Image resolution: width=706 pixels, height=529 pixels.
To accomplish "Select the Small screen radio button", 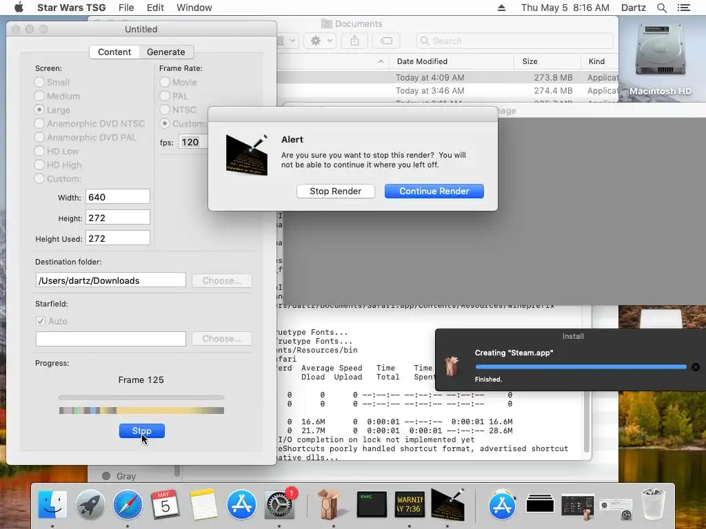I will tap(39, 82).
